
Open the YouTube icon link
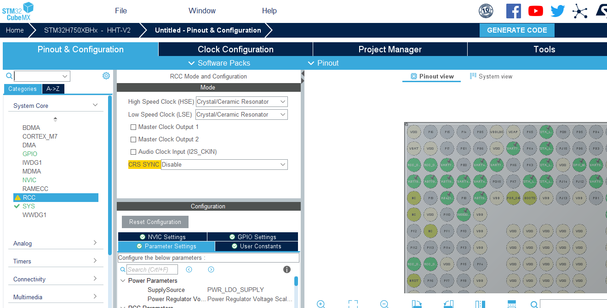pyautogui.click(x=535, y=11)
